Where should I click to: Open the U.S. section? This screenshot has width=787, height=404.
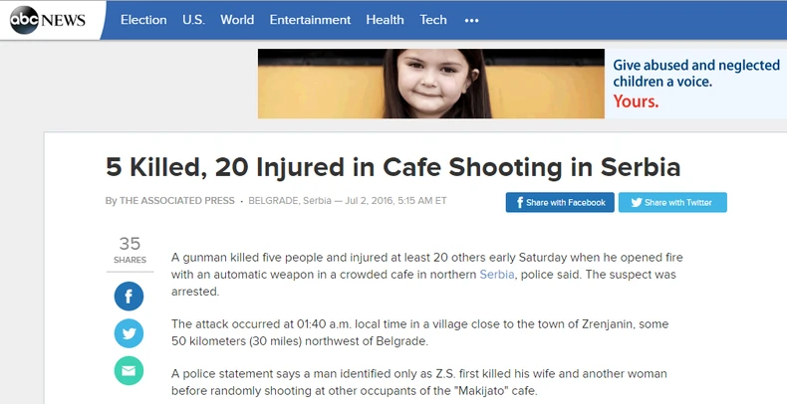click(x=193, y=20)
